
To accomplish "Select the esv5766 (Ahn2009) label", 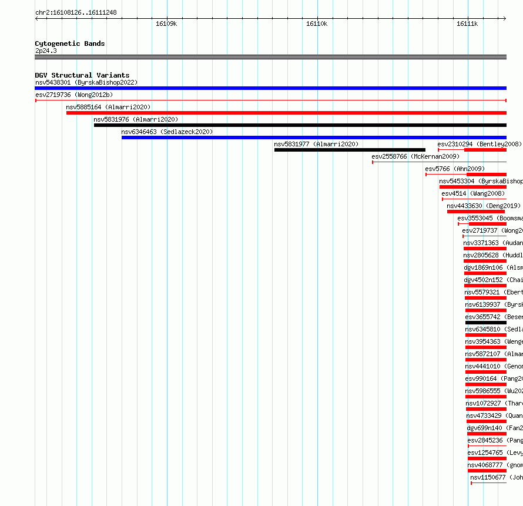I will (455, 169).
